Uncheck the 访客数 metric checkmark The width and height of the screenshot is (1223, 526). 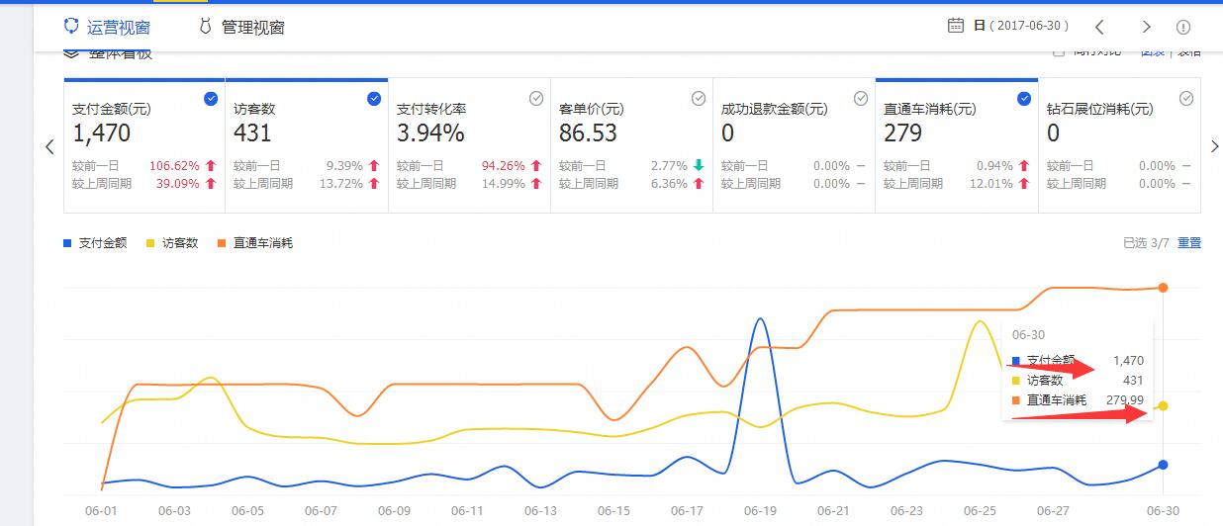click(x=373, y=98)
